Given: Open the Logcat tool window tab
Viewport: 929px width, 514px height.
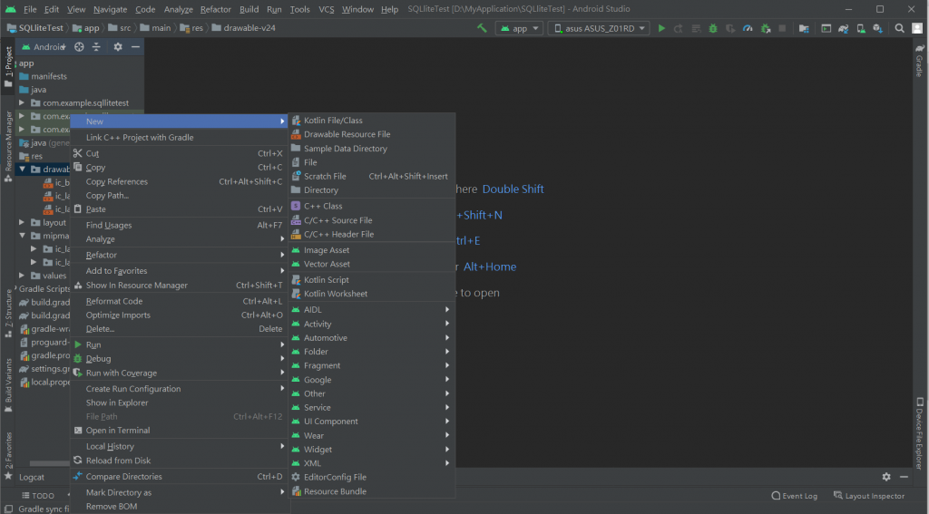Looking at the screenshot, I should coord(32,477).
